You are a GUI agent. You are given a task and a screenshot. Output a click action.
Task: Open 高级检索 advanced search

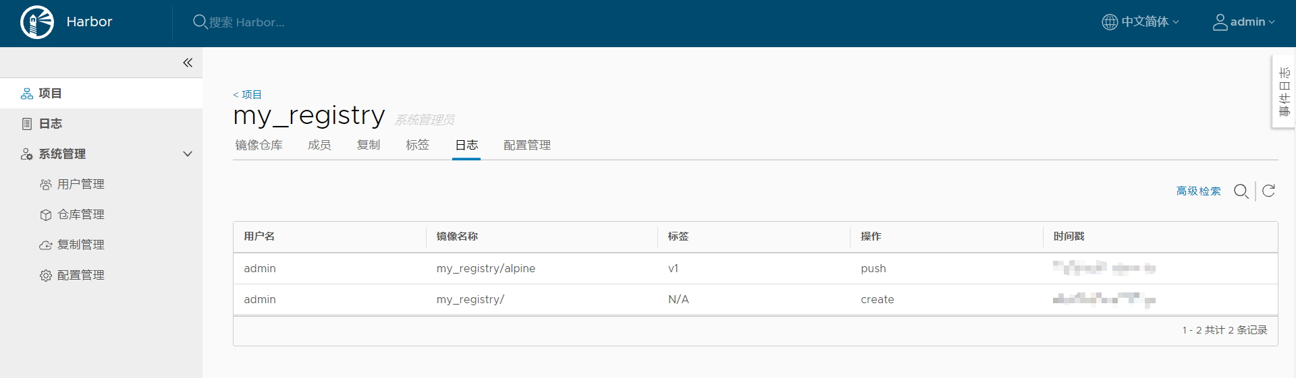click(1198, 191)
